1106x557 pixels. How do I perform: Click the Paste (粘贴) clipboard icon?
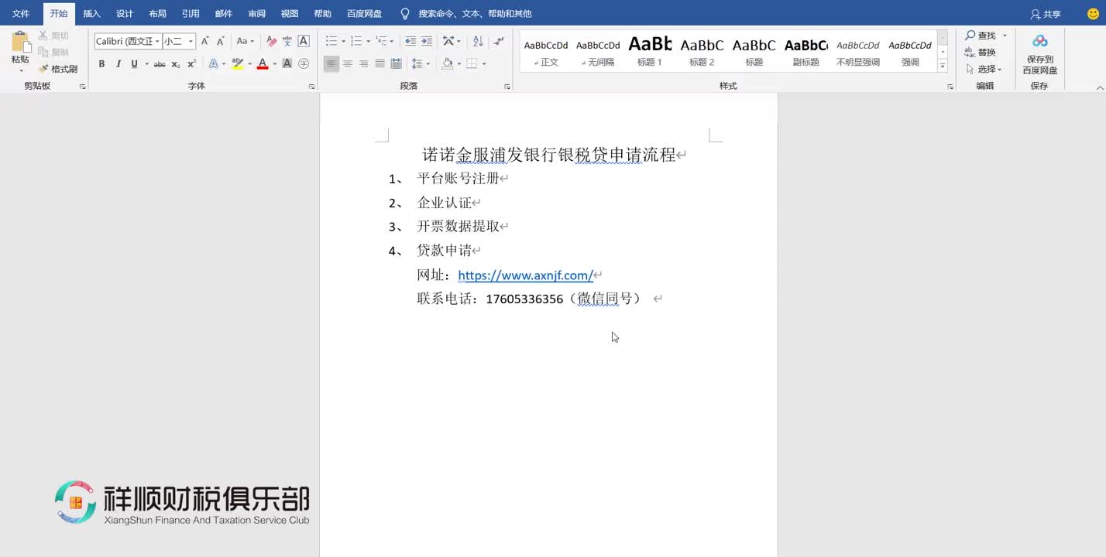pyautogui.click(x=21, y=43)
